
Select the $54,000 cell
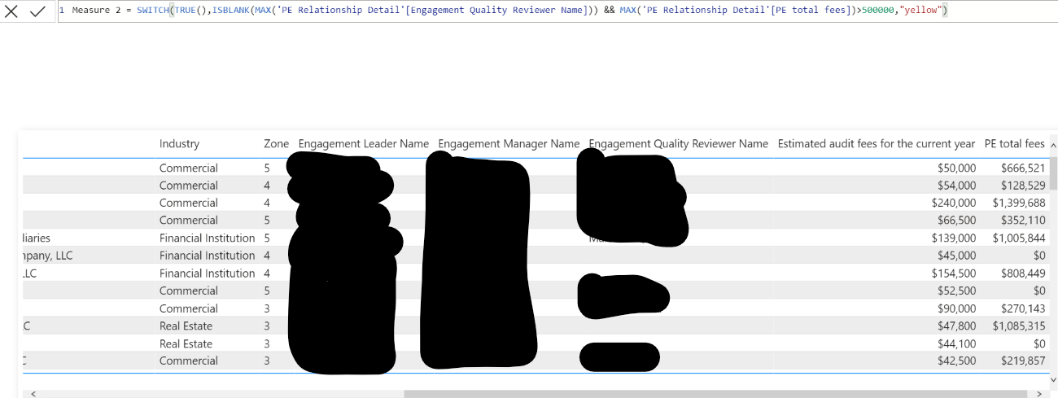[x=956, y=186]
